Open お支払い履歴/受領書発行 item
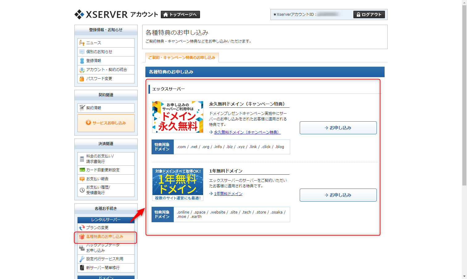 coord(106,190)
